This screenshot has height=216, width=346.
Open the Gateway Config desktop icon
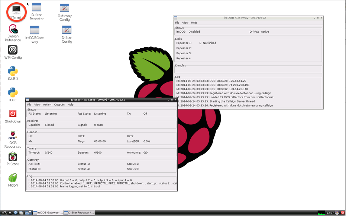[65, 9]
